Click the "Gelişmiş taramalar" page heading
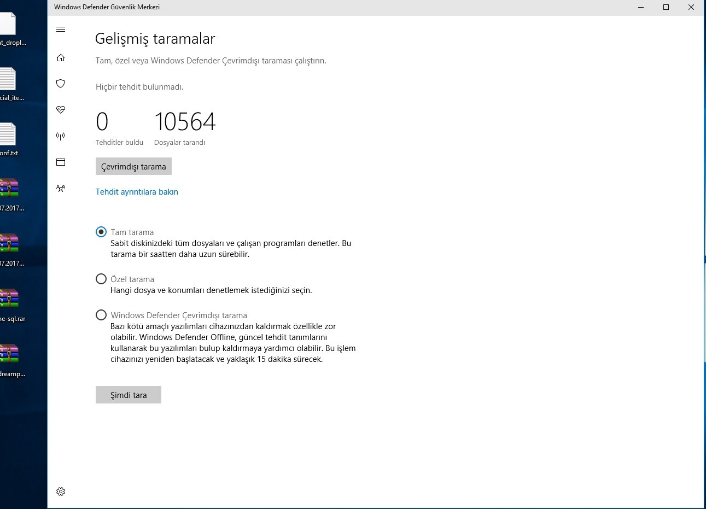 (155, 39)
